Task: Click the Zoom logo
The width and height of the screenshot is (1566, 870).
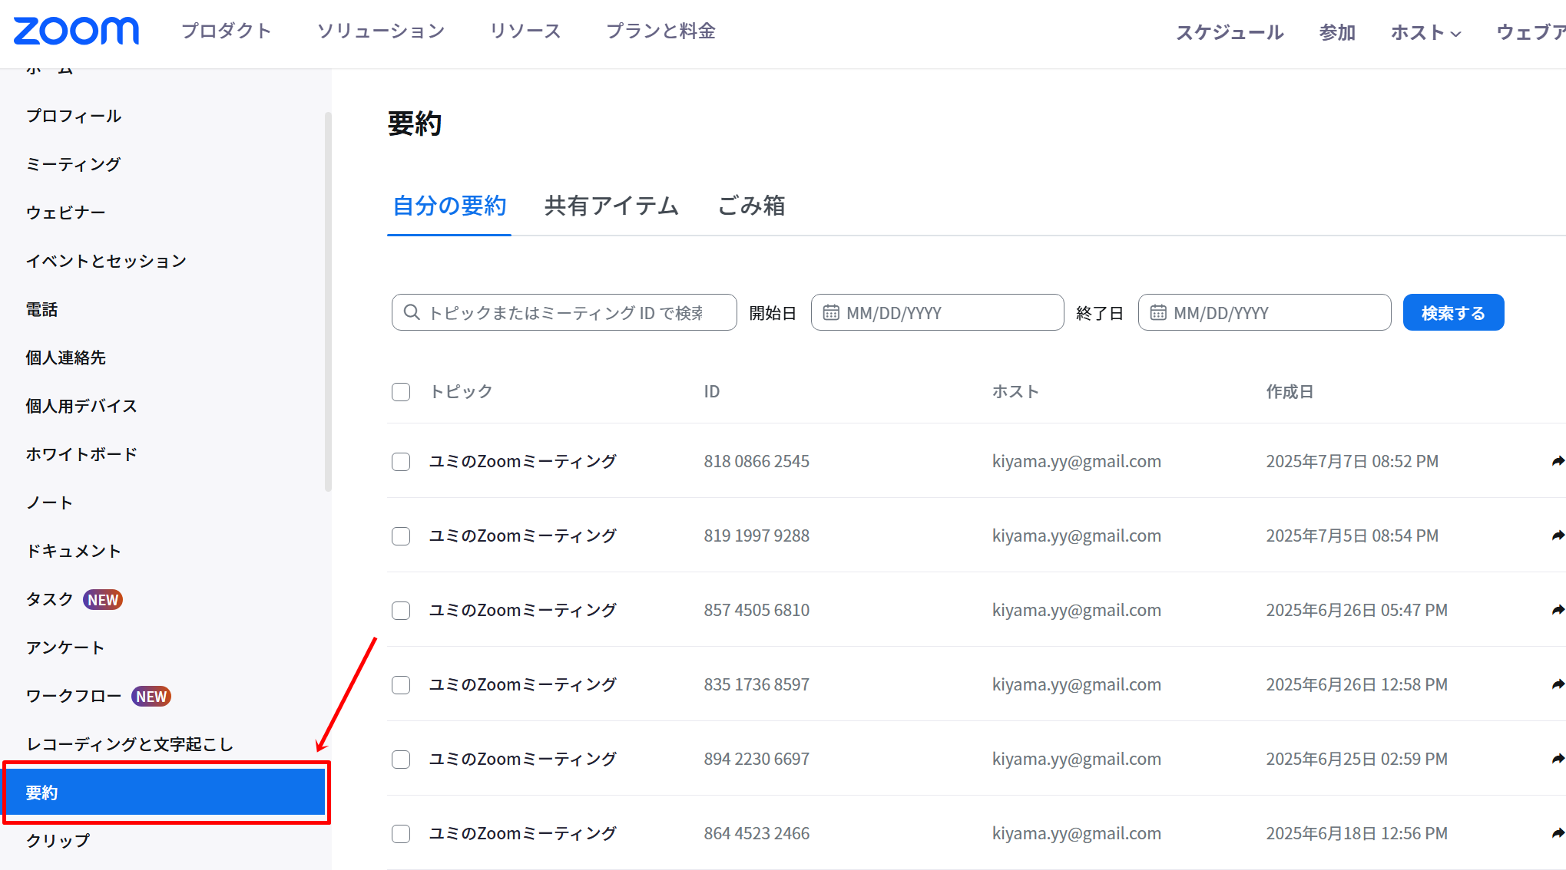Action: [x=76, y=31]
